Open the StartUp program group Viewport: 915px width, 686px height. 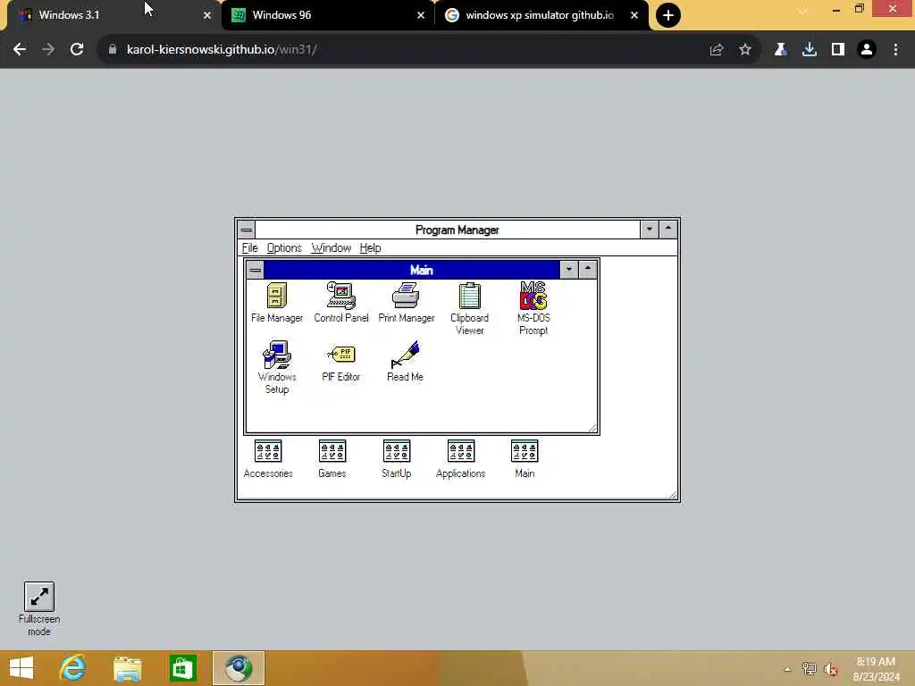pos(396,459)
